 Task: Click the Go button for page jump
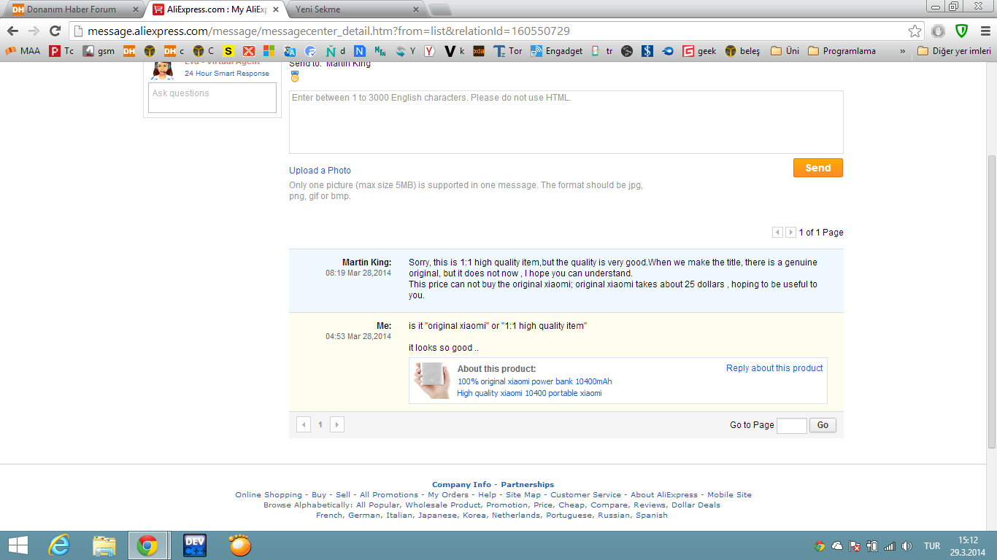(823, 425)
